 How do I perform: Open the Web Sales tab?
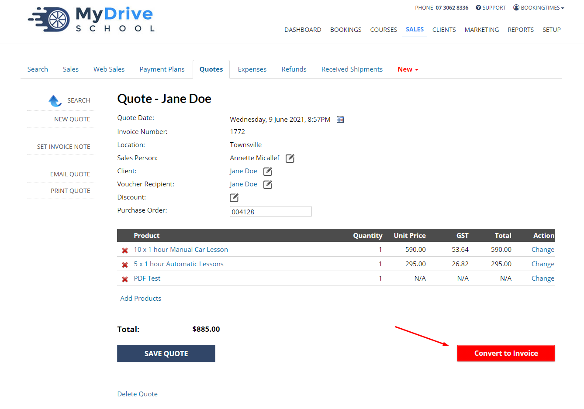109,69
